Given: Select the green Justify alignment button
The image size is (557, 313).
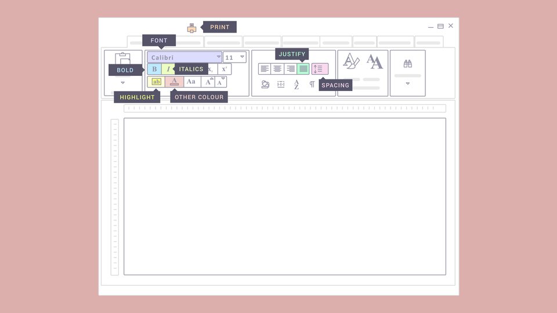Looking at the screenshot, I should point(303,69).
